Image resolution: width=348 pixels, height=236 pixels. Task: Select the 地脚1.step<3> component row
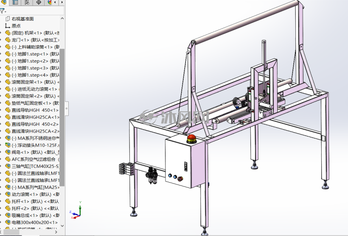32,68
